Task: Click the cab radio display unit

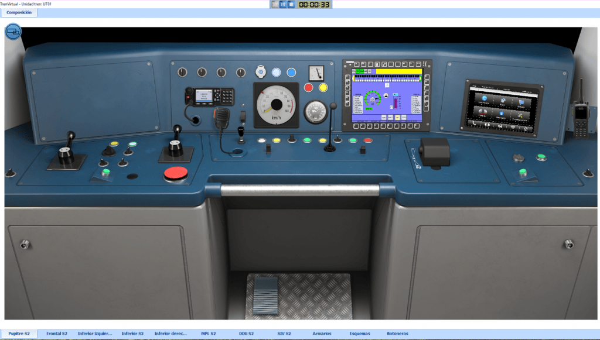Action: coord(210,97)
